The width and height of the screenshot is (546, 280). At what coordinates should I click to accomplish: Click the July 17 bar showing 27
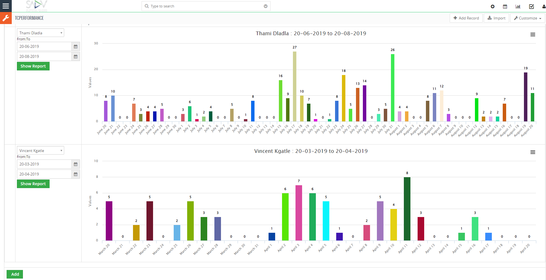tap(295, 86)
